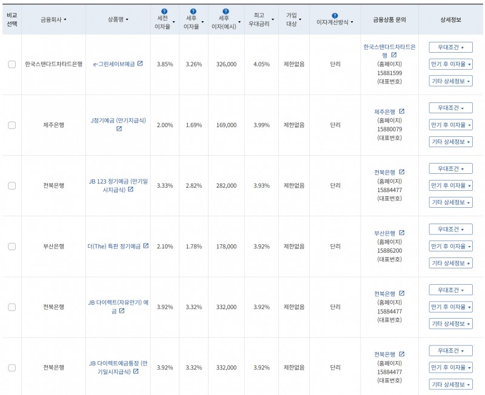The height and width of the screenshot is (395, 485).
Task: Open 제주은행 homepage link in inquiry column
Action: coord(385,112)
